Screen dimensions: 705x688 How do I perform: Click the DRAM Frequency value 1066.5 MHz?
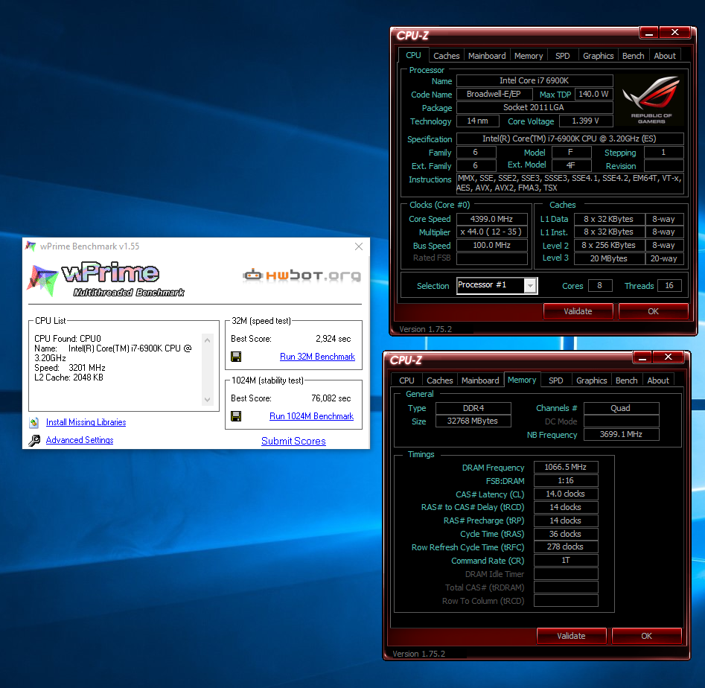(x=566, y=467)
